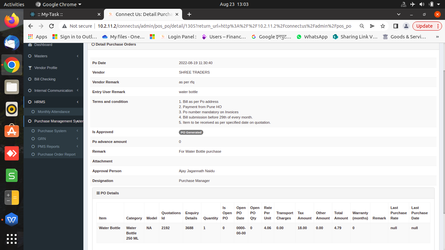
Task: Open Sharing Link V... bookmark
Action: coord(355,37)
